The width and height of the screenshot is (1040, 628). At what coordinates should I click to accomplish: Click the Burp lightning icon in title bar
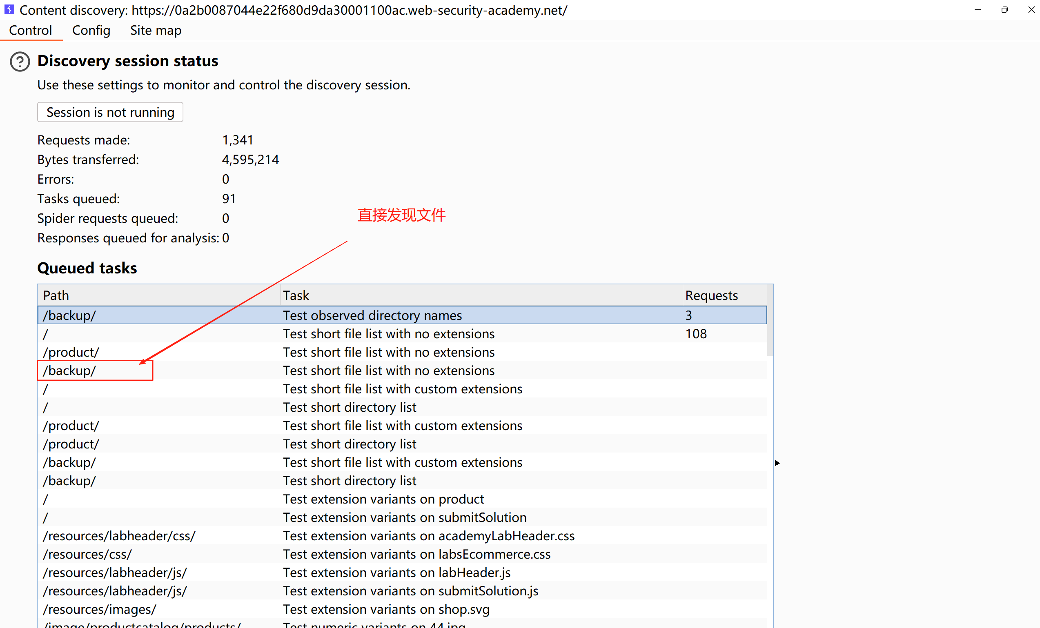pos(9,9)
